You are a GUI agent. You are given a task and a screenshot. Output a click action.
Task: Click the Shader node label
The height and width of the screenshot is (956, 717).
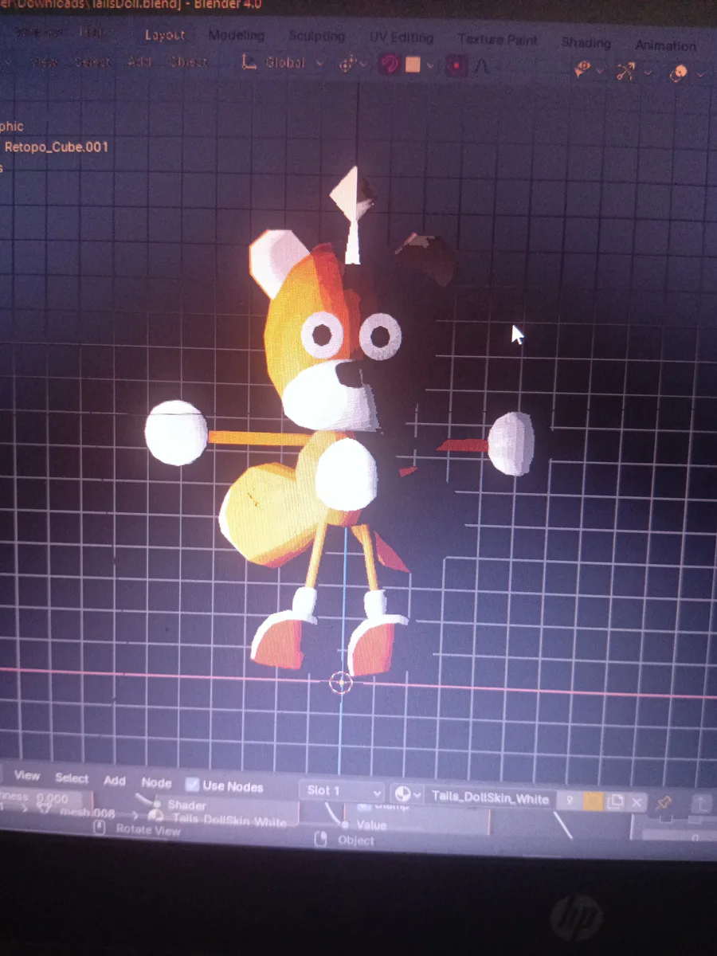click(186, 805)
